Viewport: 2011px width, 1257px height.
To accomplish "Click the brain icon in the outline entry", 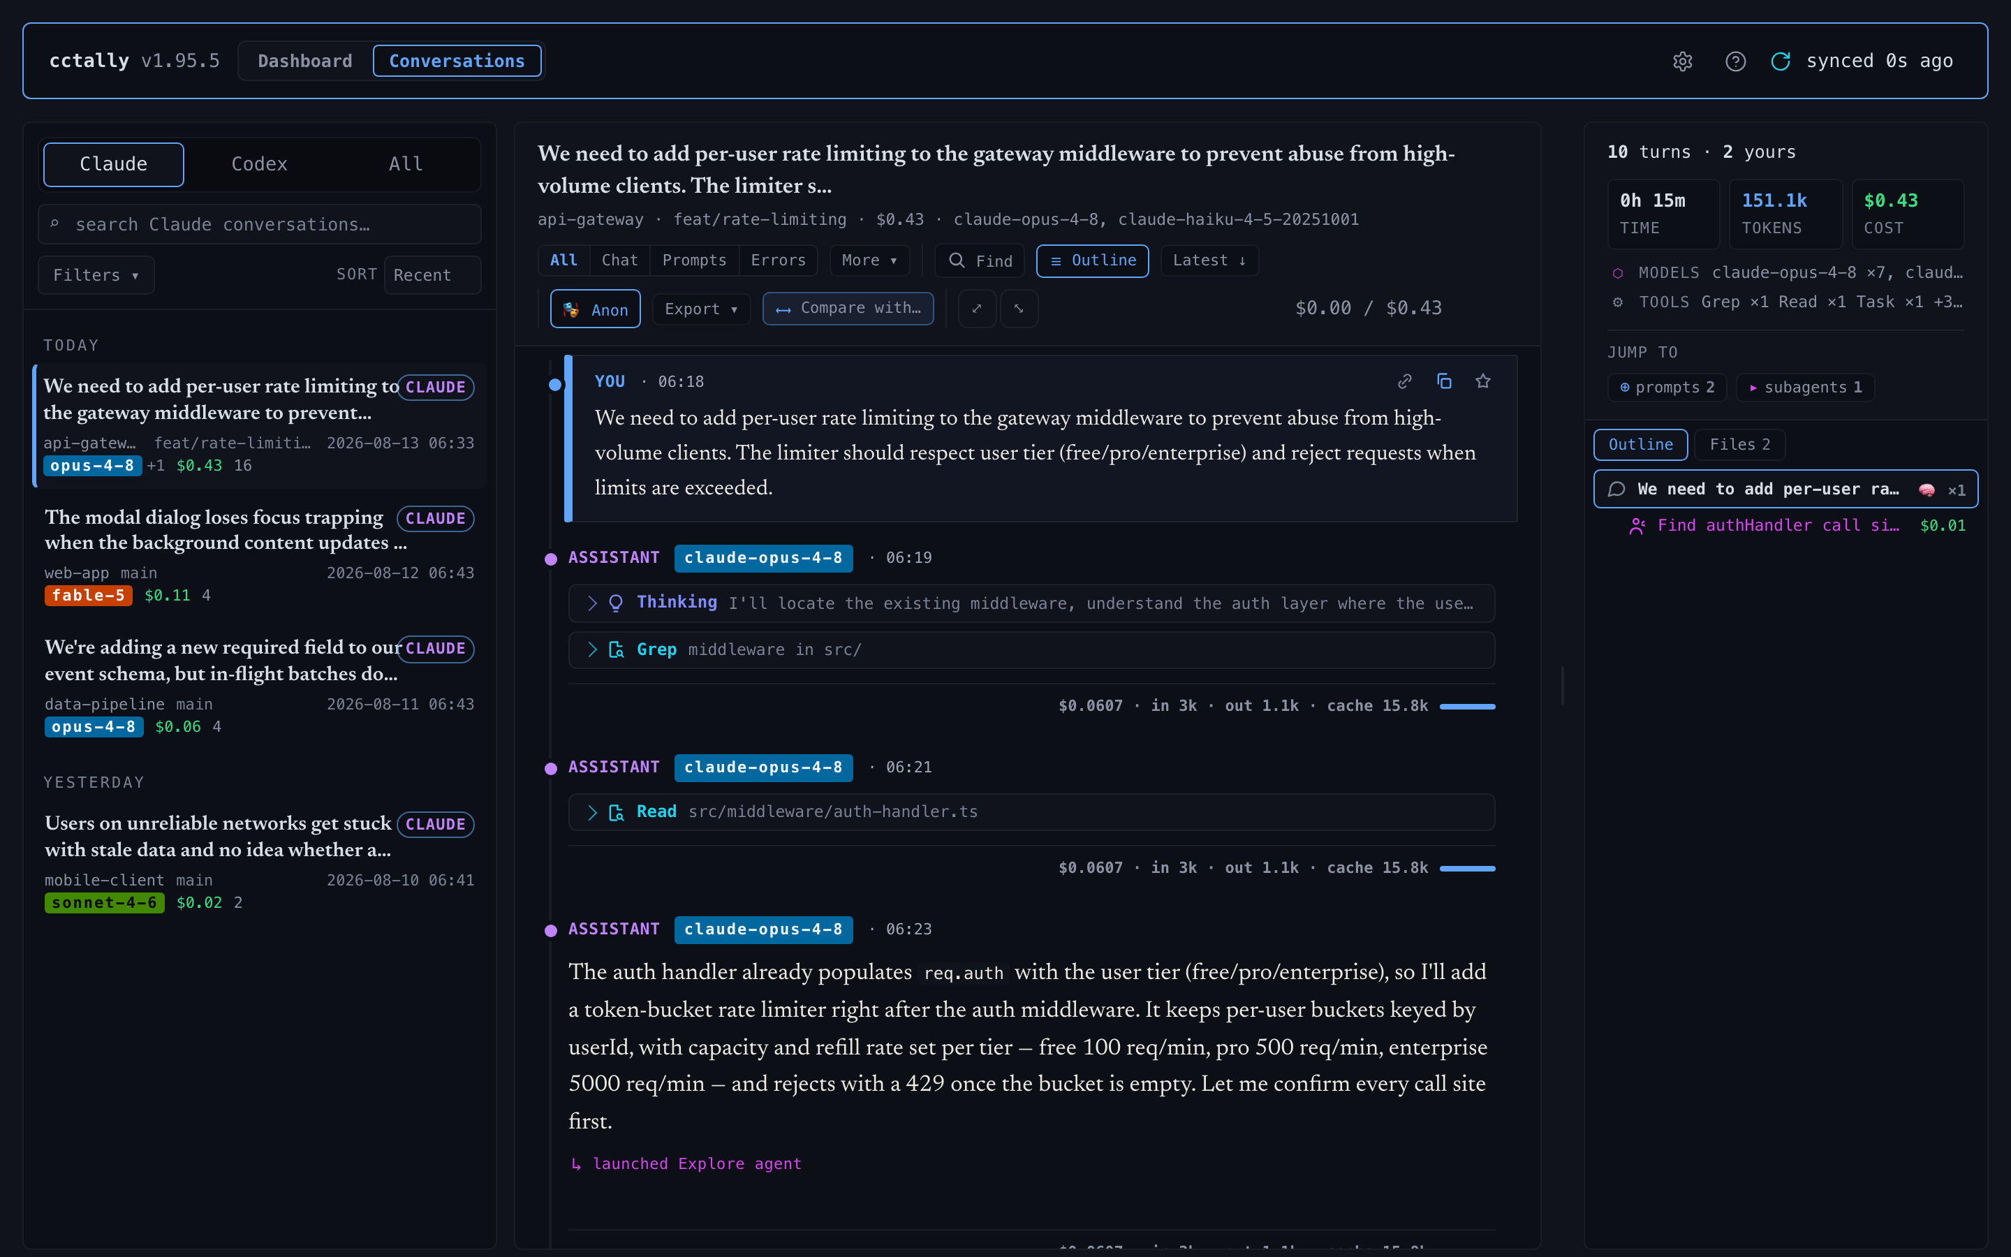I will click(1927, 490).
